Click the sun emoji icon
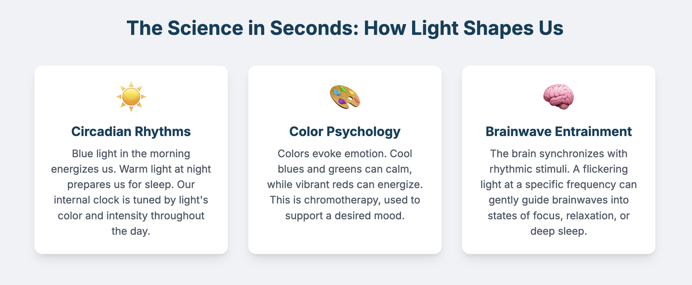The image size is (692, 285). [x=131, y=97]
